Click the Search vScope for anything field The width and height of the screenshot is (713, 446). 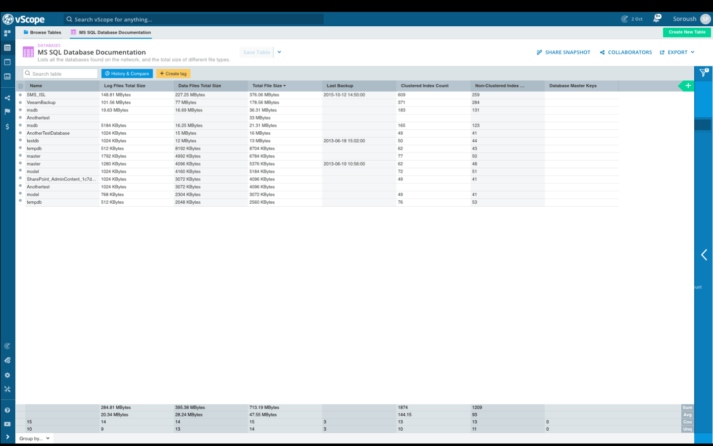click(x=194, y=19)
